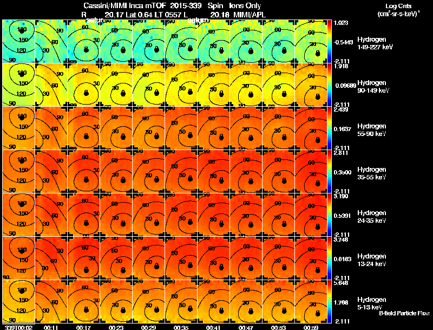The image size is (433, 330).
Task: Click the Hydrogen 13-24 keV row label
Action: 372,260
